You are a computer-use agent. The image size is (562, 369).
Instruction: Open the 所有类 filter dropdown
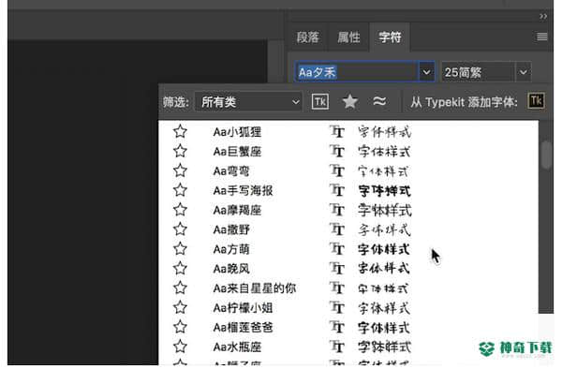point(248,102)
